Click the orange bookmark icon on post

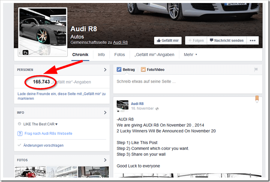[x=257, y=98]
